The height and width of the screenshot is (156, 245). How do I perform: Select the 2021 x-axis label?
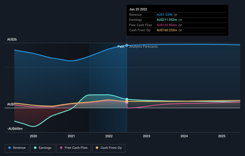coord(71,136)
